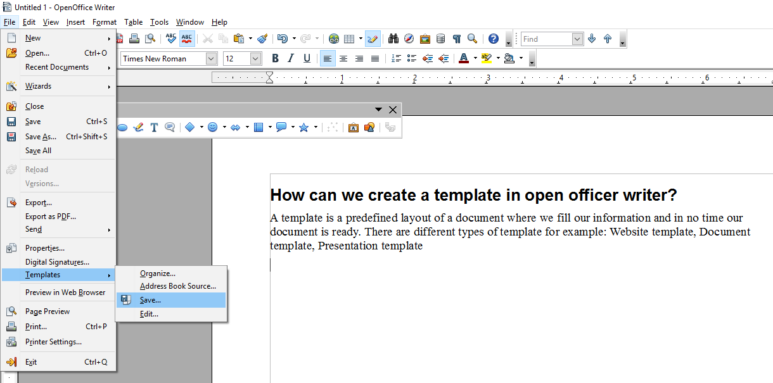
Task: Open the Hyperlink dialog globe icon
Action: click(334, 39)
